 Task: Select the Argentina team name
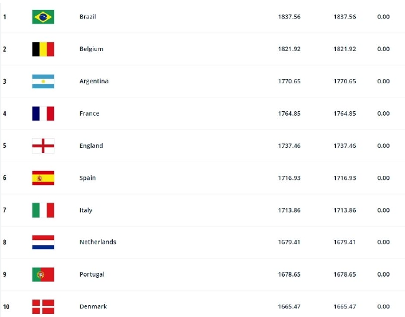94,81
